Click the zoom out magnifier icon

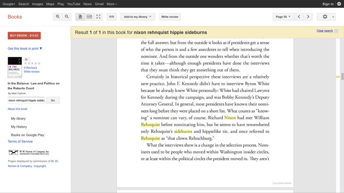pyautogui.click(x=67, y=17)
